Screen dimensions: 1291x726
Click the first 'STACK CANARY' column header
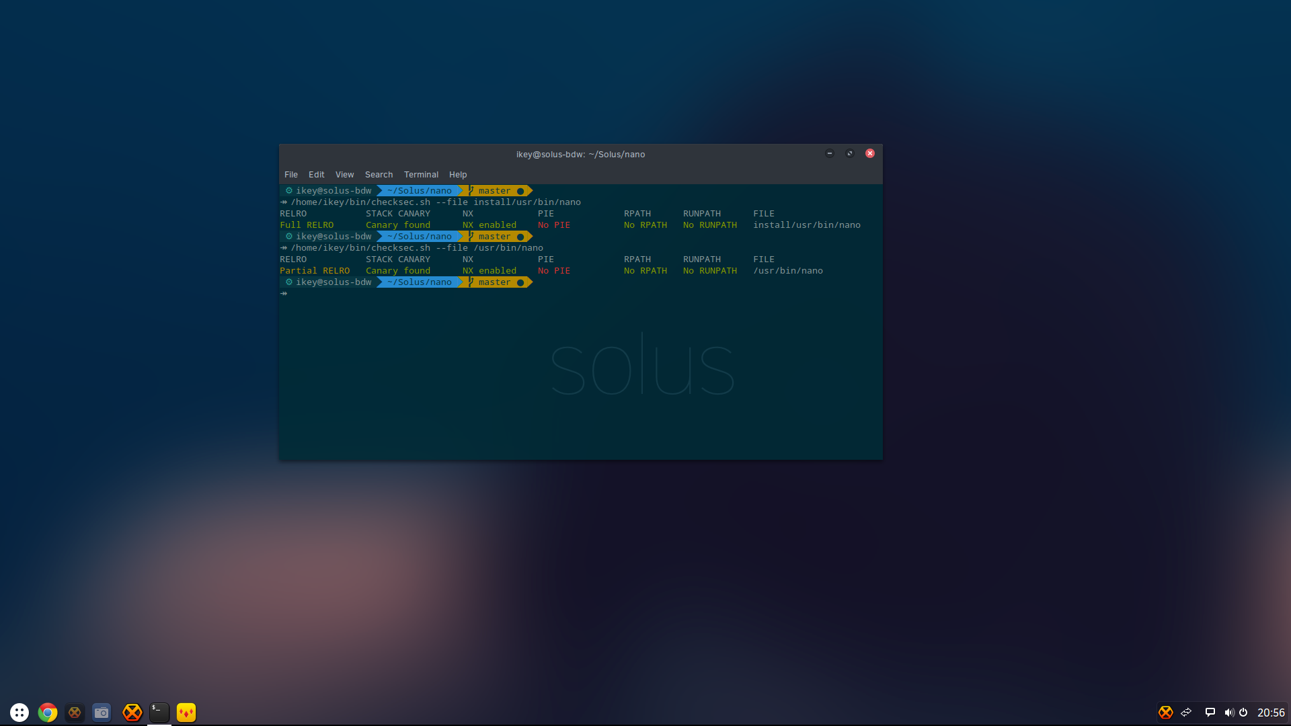point(398,214)
